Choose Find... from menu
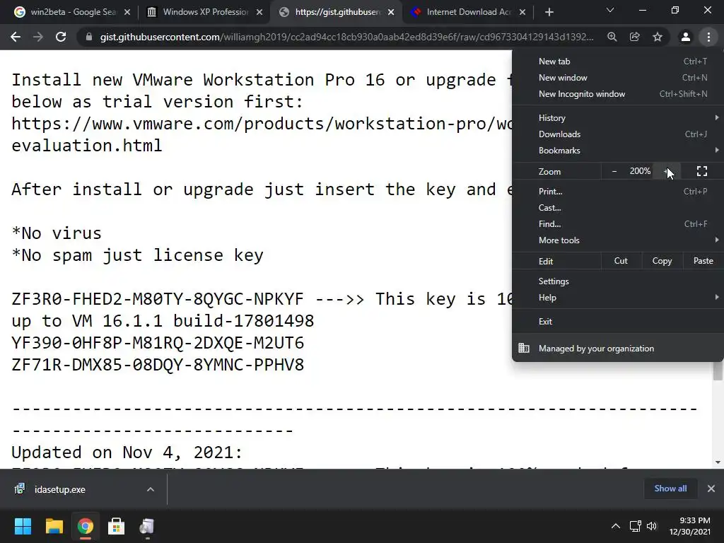This screenshot has width=724, height=543. (x=618, y=224)
